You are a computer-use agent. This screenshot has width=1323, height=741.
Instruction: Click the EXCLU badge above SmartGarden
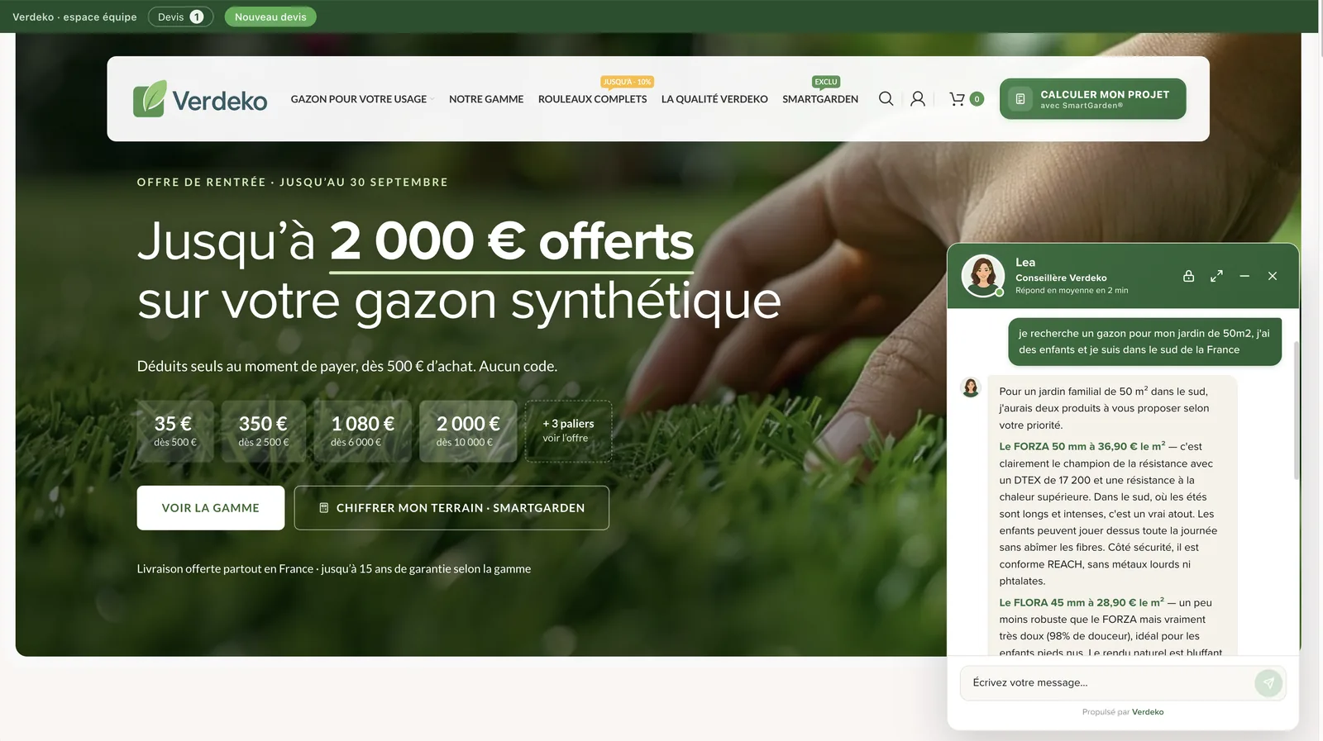pos(826,82)
